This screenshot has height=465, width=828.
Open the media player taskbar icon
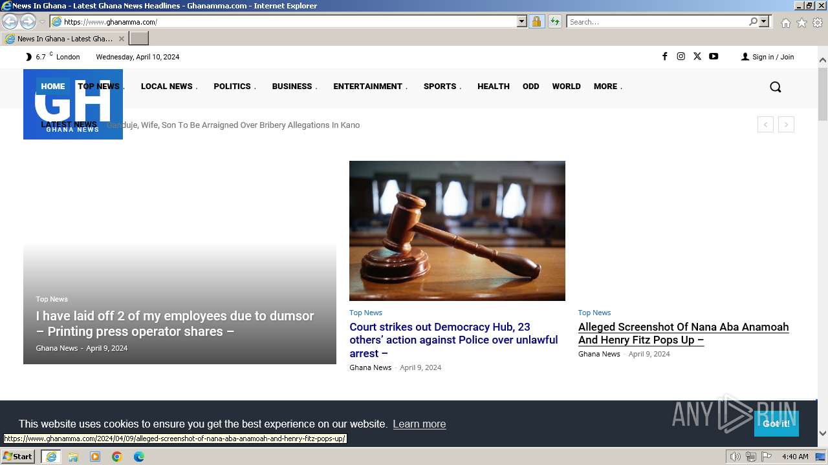point(95,457)
